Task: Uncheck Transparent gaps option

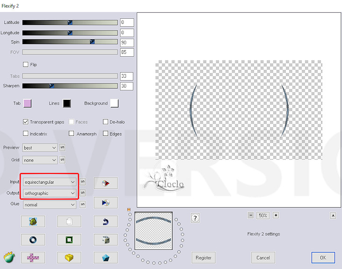Action: (26, 122)
